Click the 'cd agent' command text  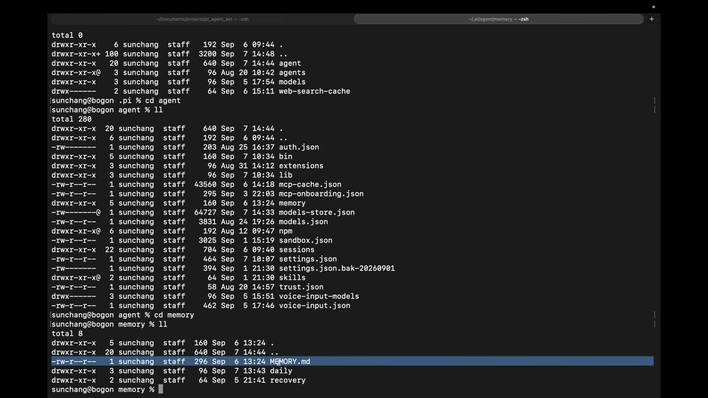pyautogui.click(x=163, y=101)
